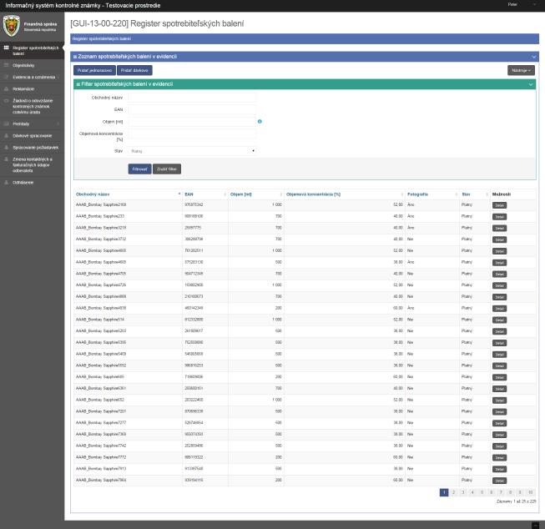Expand the Prehľady sidebar submenu arrow
The image size is (545, 529).
(x=58, y=123)
